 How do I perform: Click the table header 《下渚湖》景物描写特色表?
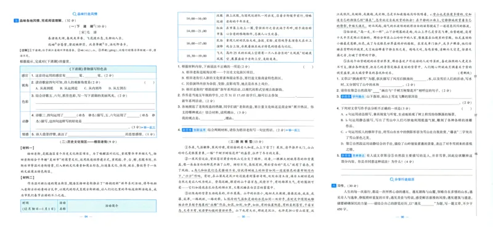tap(88, 69)
